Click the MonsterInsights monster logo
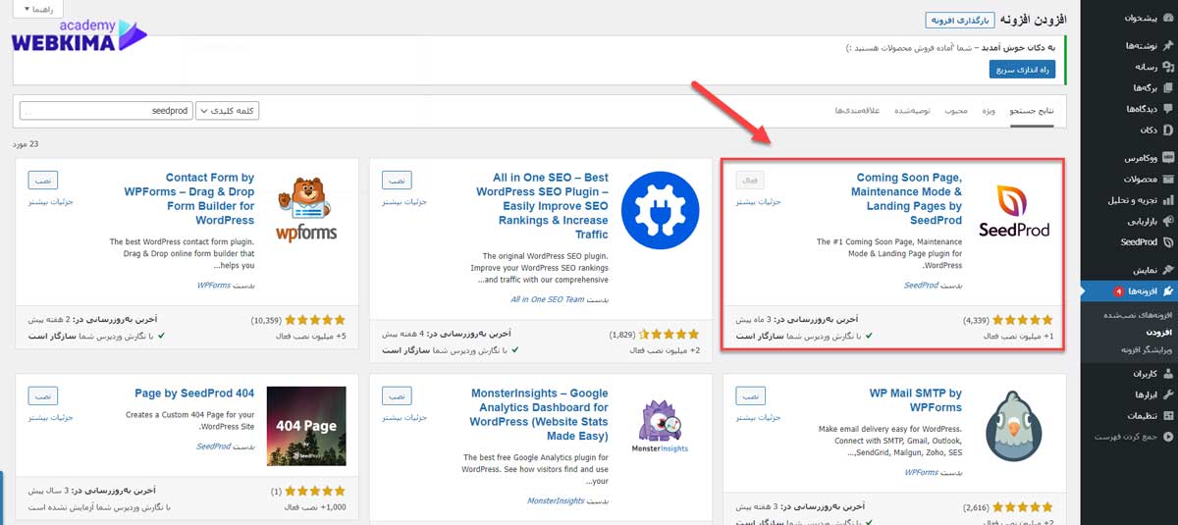 661,426
